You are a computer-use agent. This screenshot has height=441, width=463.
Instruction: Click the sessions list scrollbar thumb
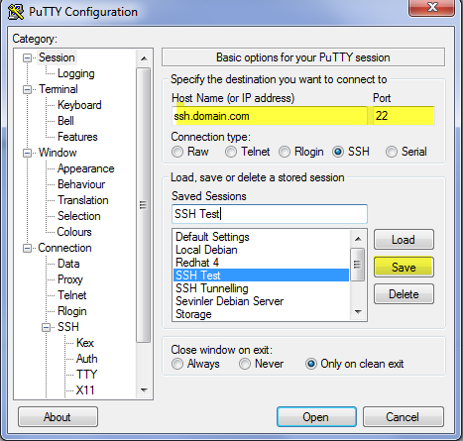358,265
